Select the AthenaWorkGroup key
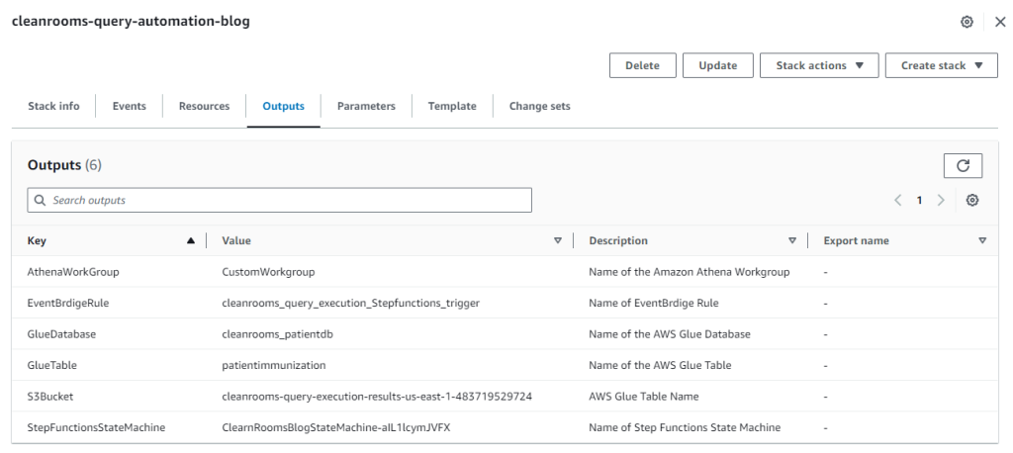This screenshot has height=453, width=1013. click(x=73, y=272)
